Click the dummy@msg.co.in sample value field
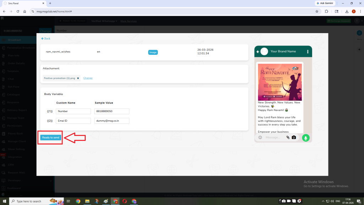The width and height of the screenshot is (364, 205). click(x=112, y=121)
